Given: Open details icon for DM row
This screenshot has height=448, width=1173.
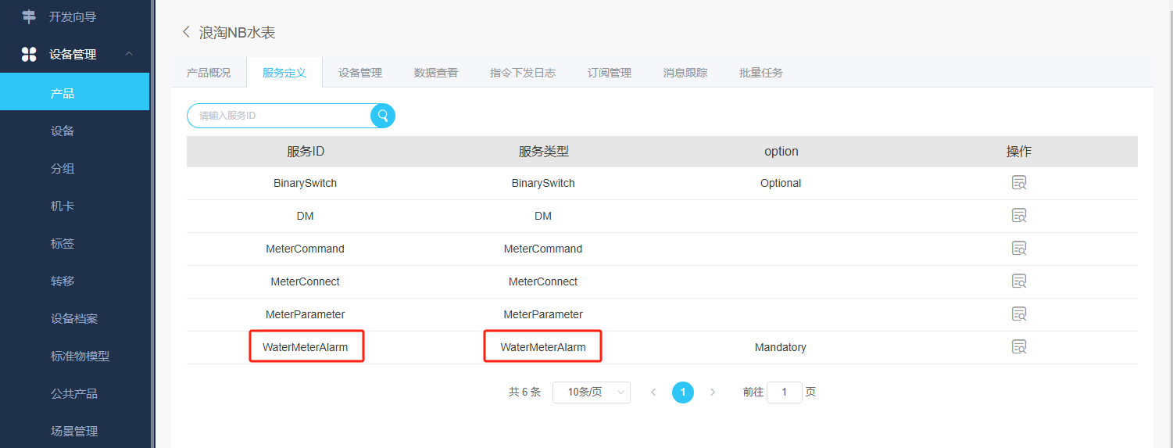Looking at the screenshot, I should [x=1019, y=216].
